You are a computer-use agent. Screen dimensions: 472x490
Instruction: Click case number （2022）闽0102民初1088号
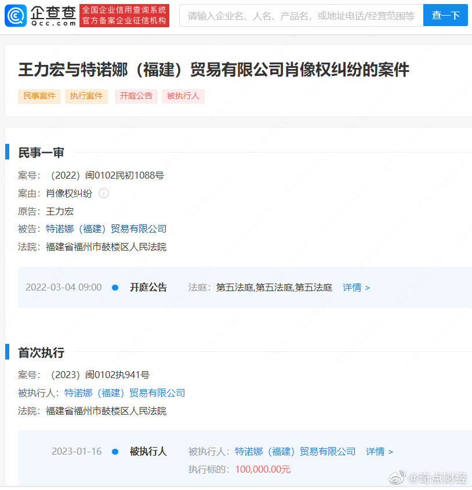point(107,176)
